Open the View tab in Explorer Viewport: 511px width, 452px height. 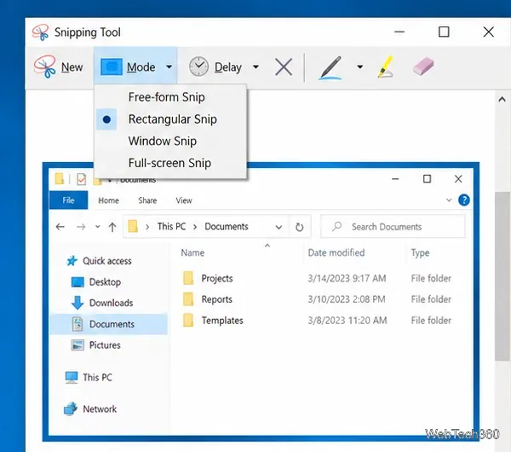pos(184,200)
